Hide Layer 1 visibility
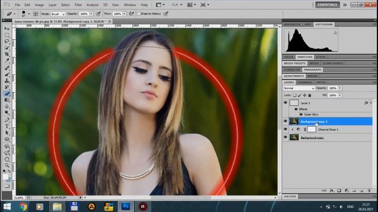The image size is (378, 212). [286, 102]
